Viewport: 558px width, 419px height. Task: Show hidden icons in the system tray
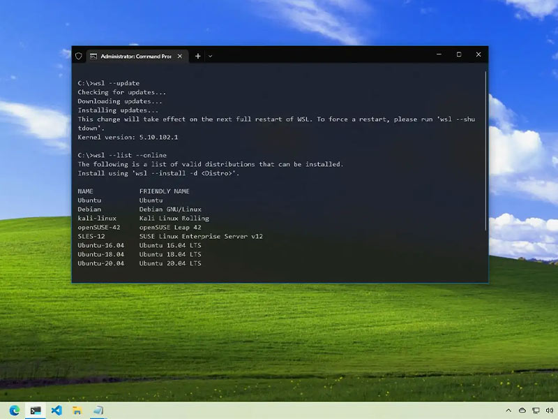(508, 411)
